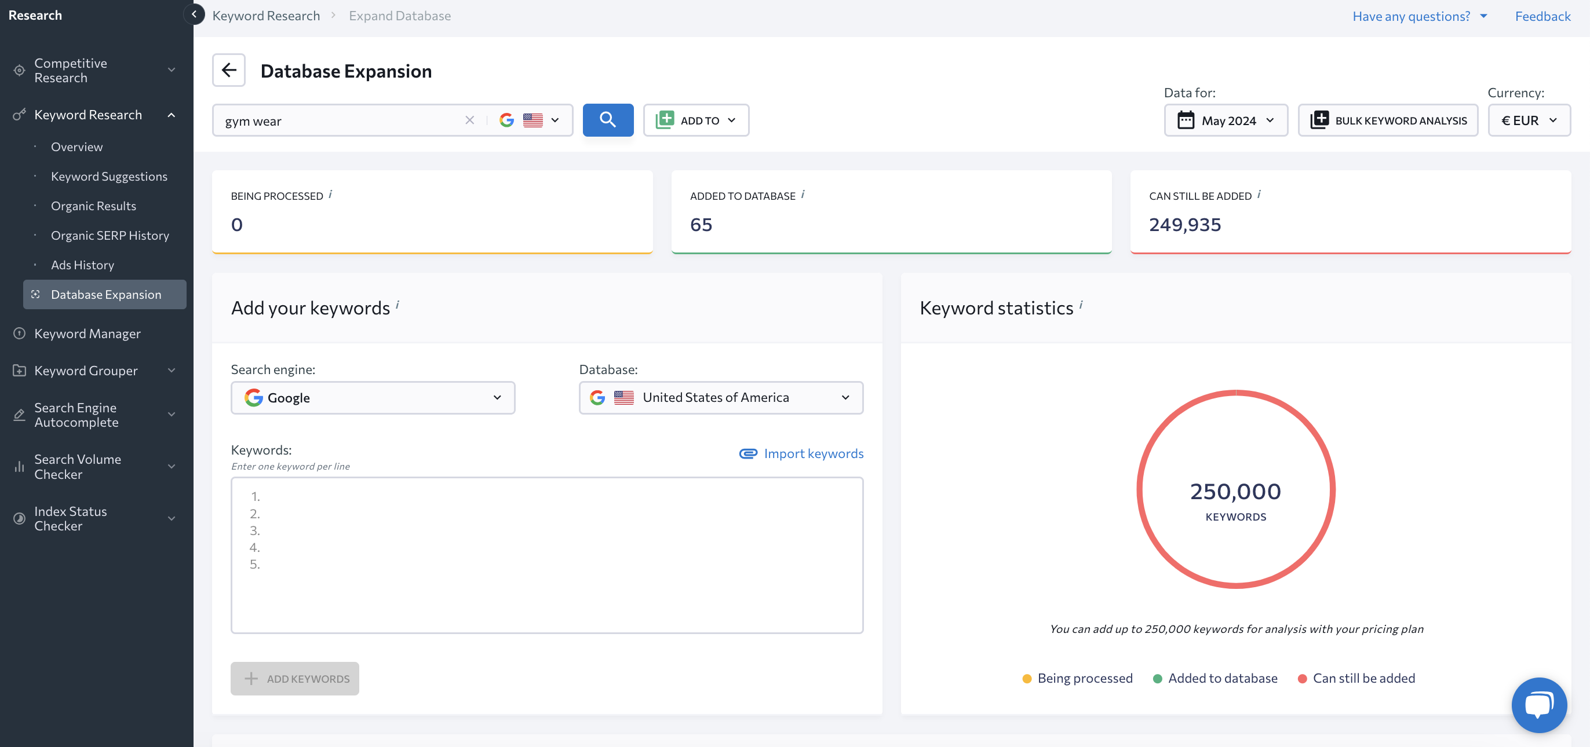Go to Organic SERP History

(x=110, y=236)
